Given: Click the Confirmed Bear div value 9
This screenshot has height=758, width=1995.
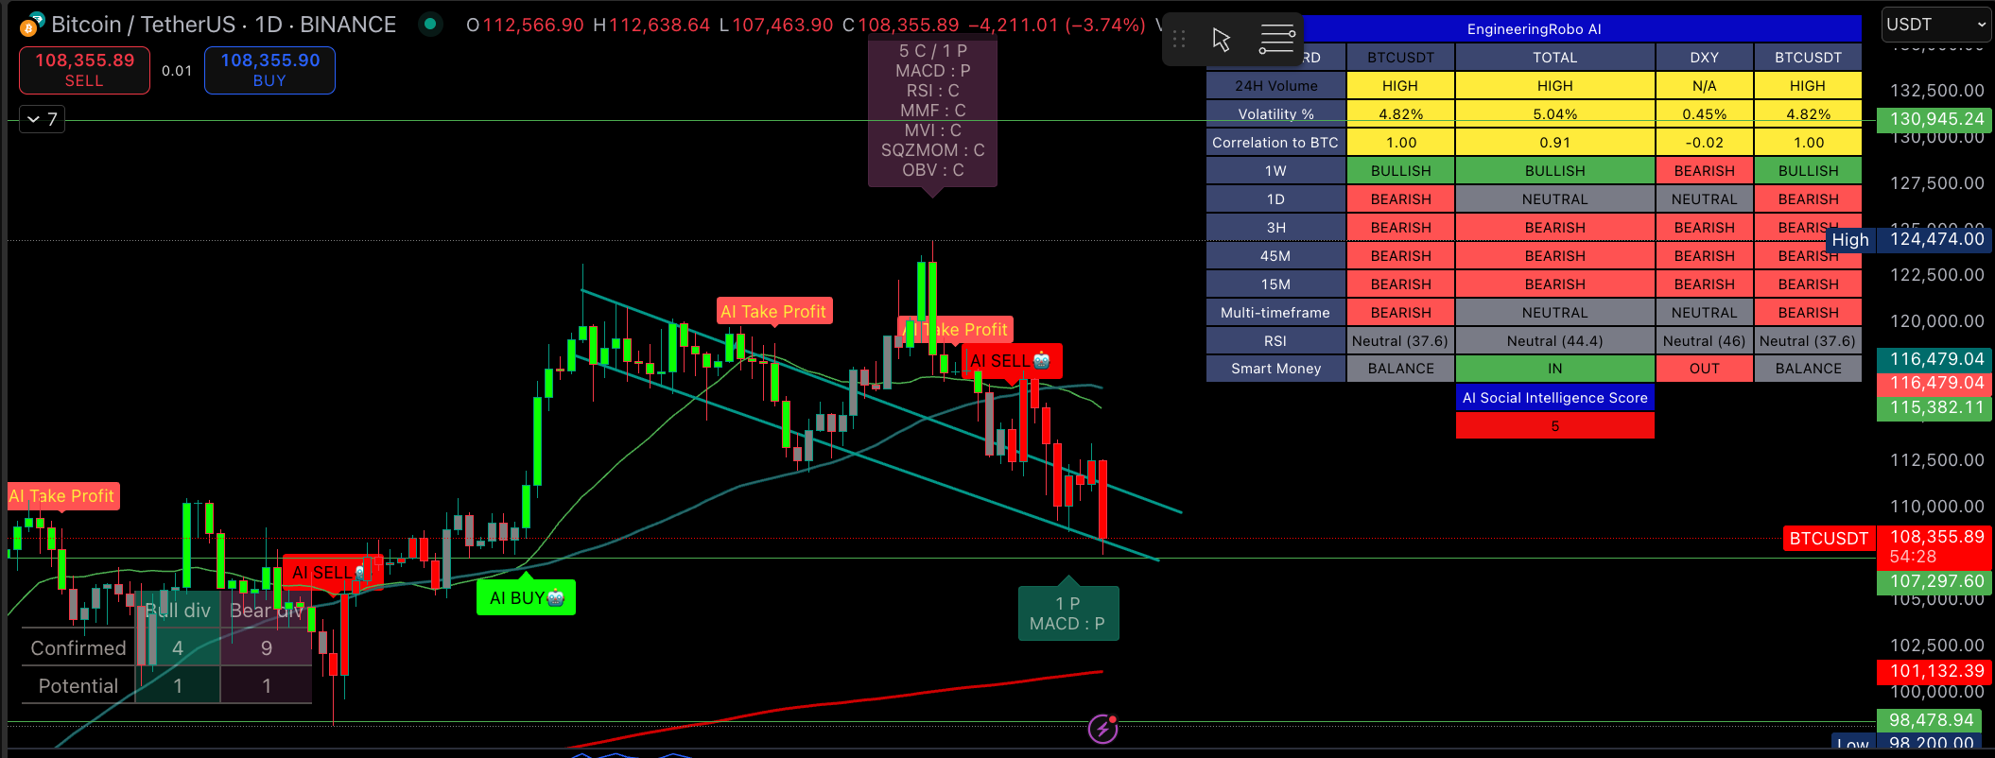Looking at the screenshot, I should tap(267, 648).
